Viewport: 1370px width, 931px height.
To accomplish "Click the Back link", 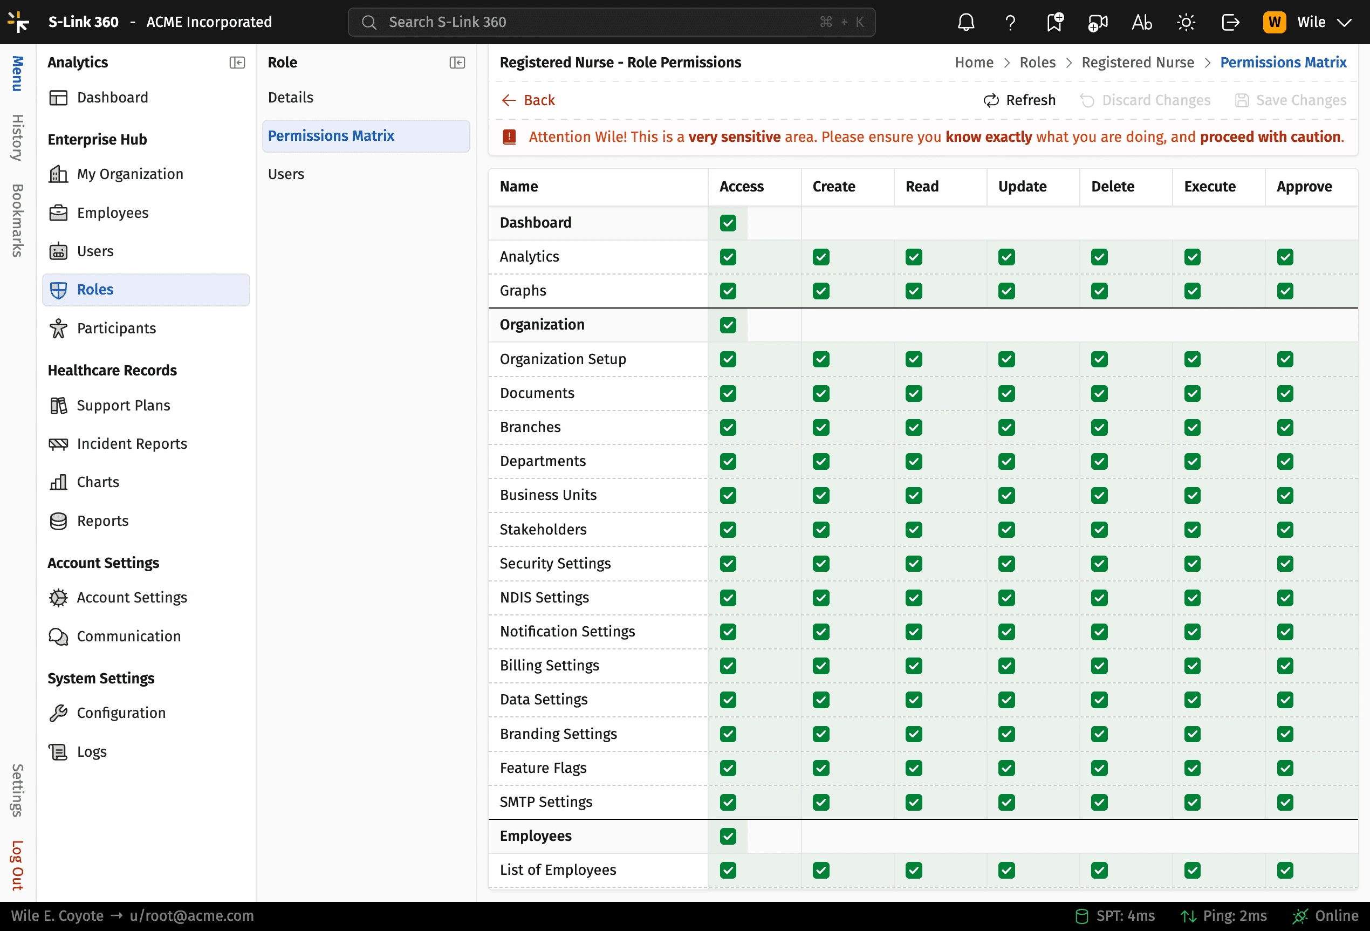I will (528, 100).
